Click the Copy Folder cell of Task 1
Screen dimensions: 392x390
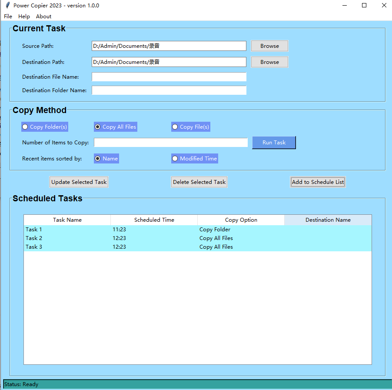[215, 230]
